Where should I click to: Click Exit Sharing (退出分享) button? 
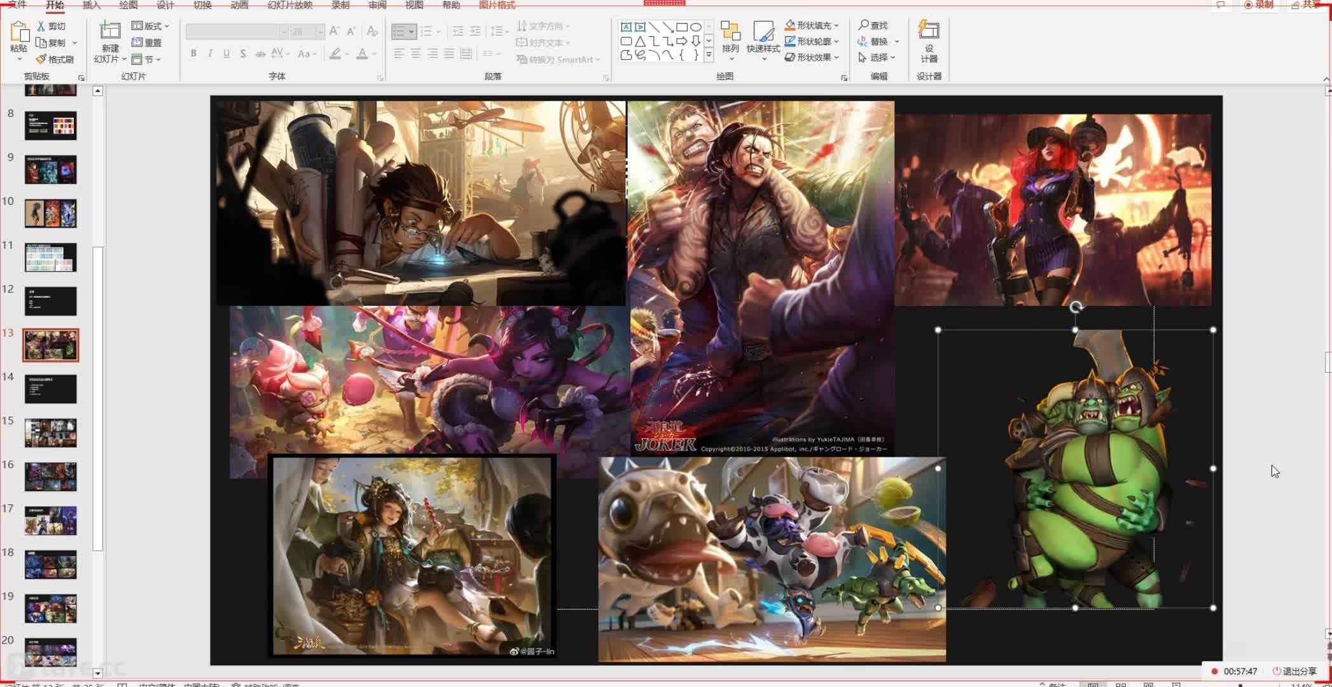(1294, 671)
